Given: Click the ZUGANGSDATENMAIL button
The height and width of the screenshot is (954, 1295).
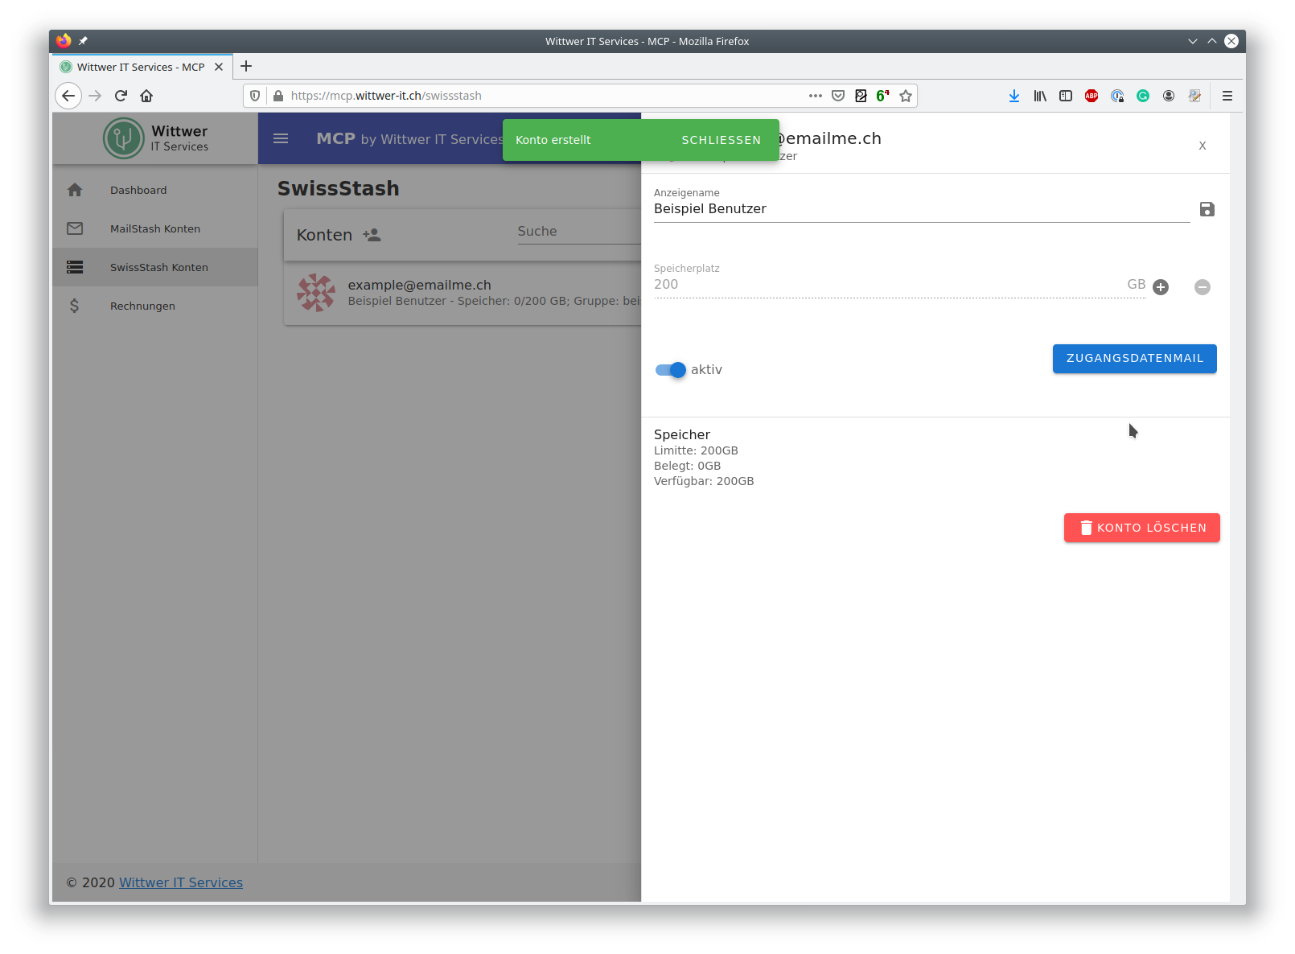Looking at the screenshot, I should [1134, 359].
